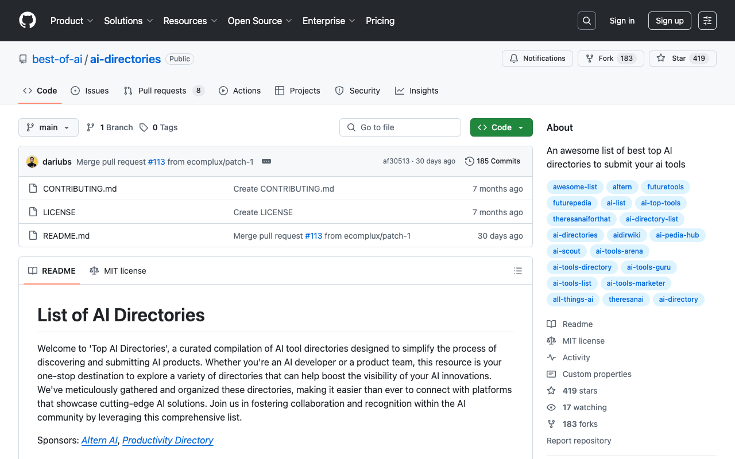
Task: Click the star icon in the Star button
Action: pos(661,59)
